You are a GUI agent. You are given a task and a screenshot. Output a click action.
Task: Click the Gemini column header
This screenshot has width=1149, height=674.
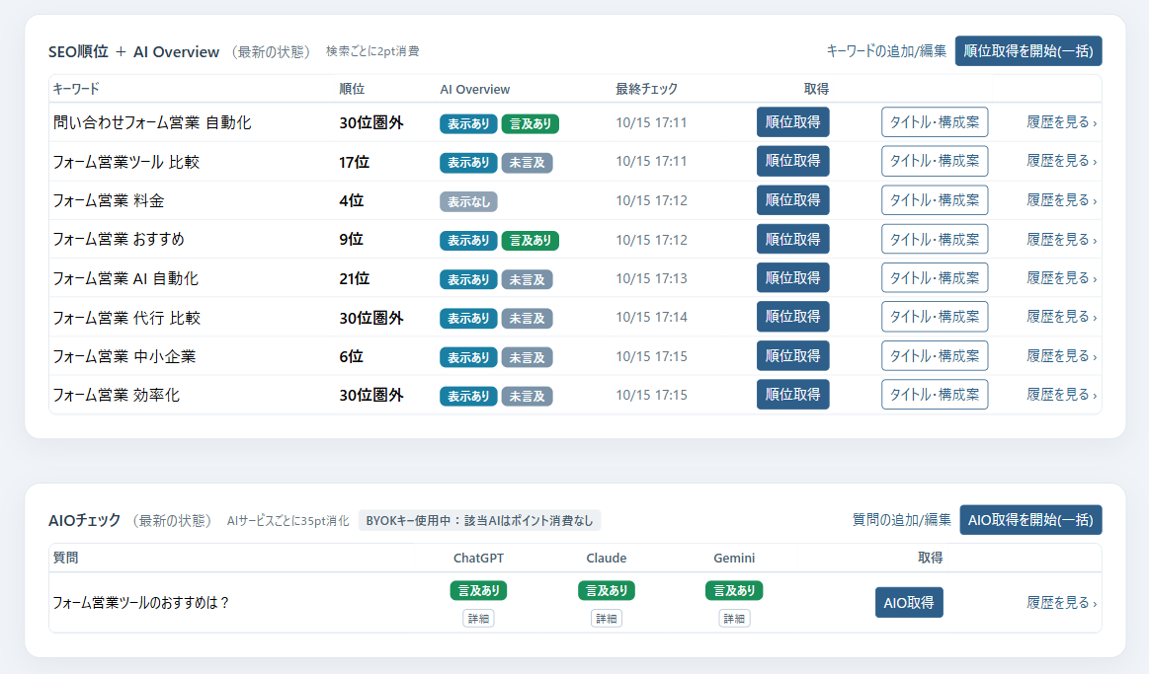click(x=734, y=559)
